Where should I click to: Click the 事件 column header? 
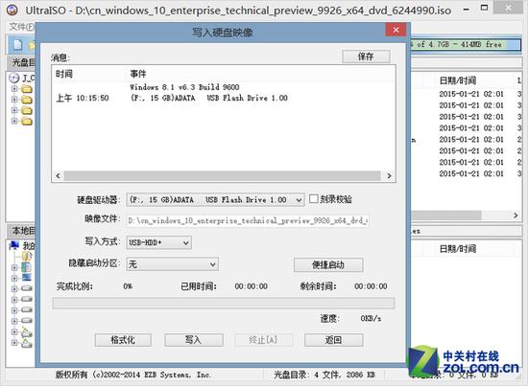[138, 74]
